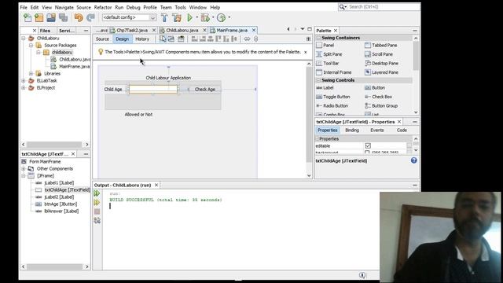Select the Files panel tab
Viewport: 503px width, 283px height.
(x=45, y=31)
